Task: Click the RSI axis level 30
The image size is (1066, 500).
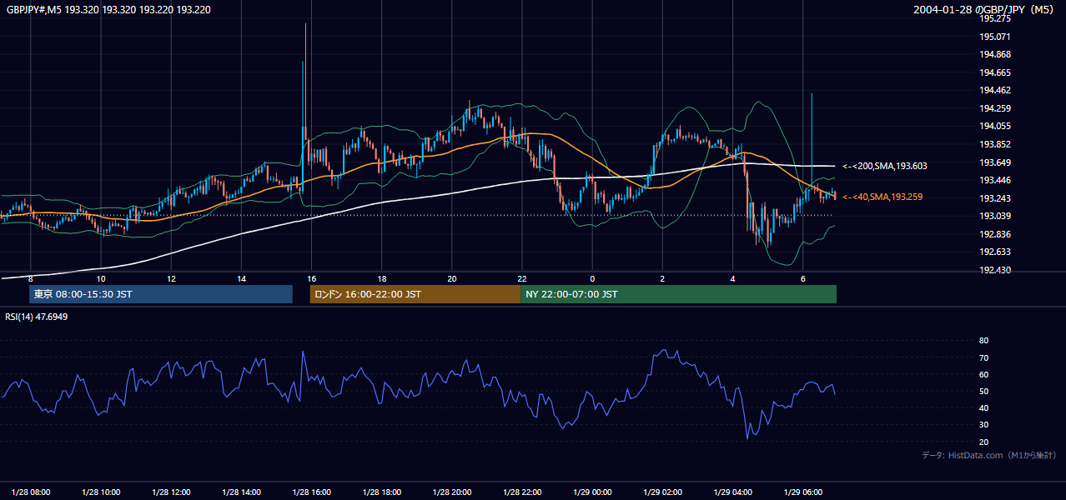Action: click(984, 425)
